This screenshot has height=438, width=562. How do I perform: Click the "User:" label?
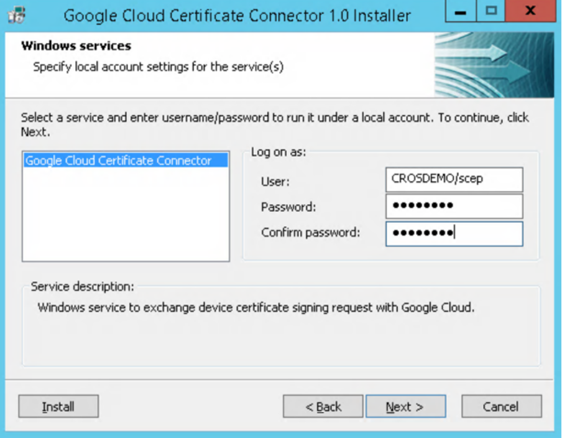[x=275, y=182]
